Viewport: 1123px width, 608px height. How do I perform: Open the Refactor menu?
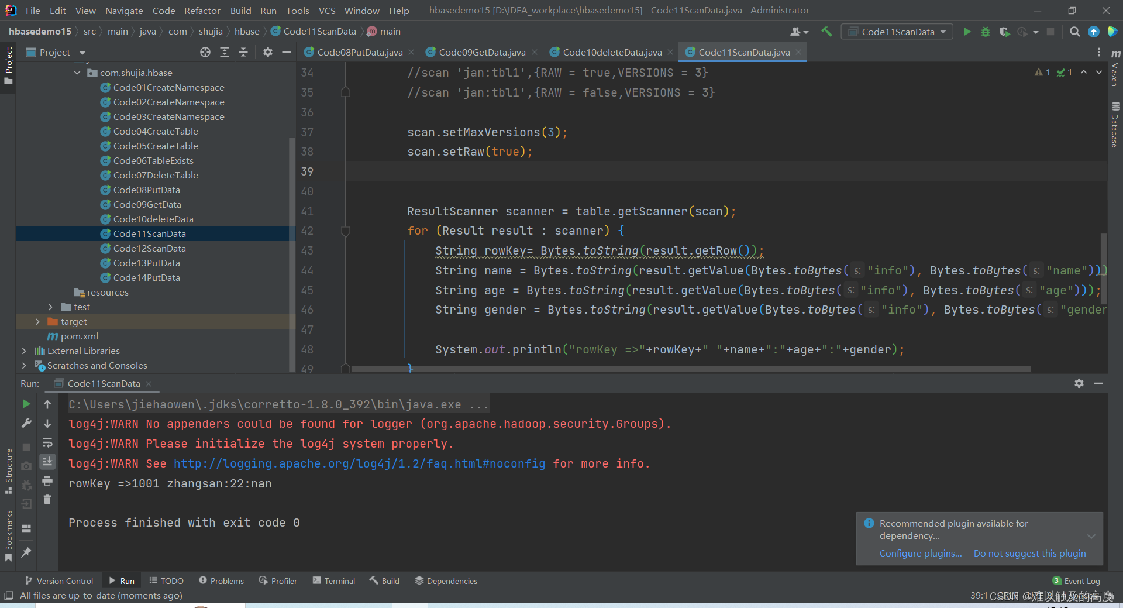coord(202,11)
